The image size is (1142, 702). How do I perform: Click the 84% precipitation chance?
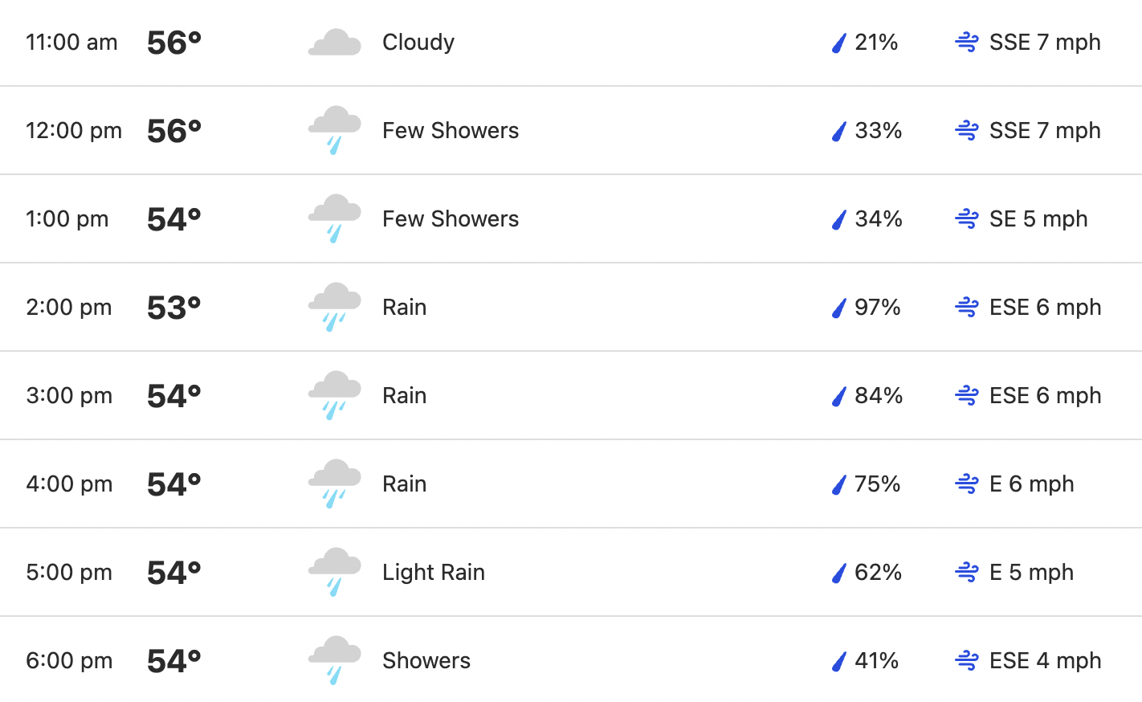pos(879,395)
